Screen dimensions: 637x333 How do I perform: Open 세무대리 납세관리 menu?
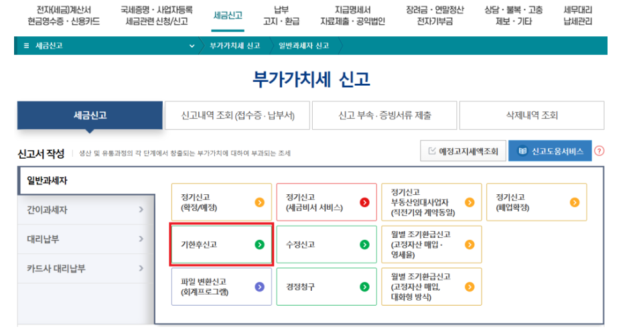(577, 15)
